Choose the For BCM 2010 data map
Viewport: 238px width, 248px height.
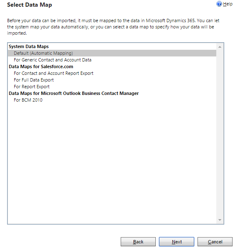coord(112,100)
